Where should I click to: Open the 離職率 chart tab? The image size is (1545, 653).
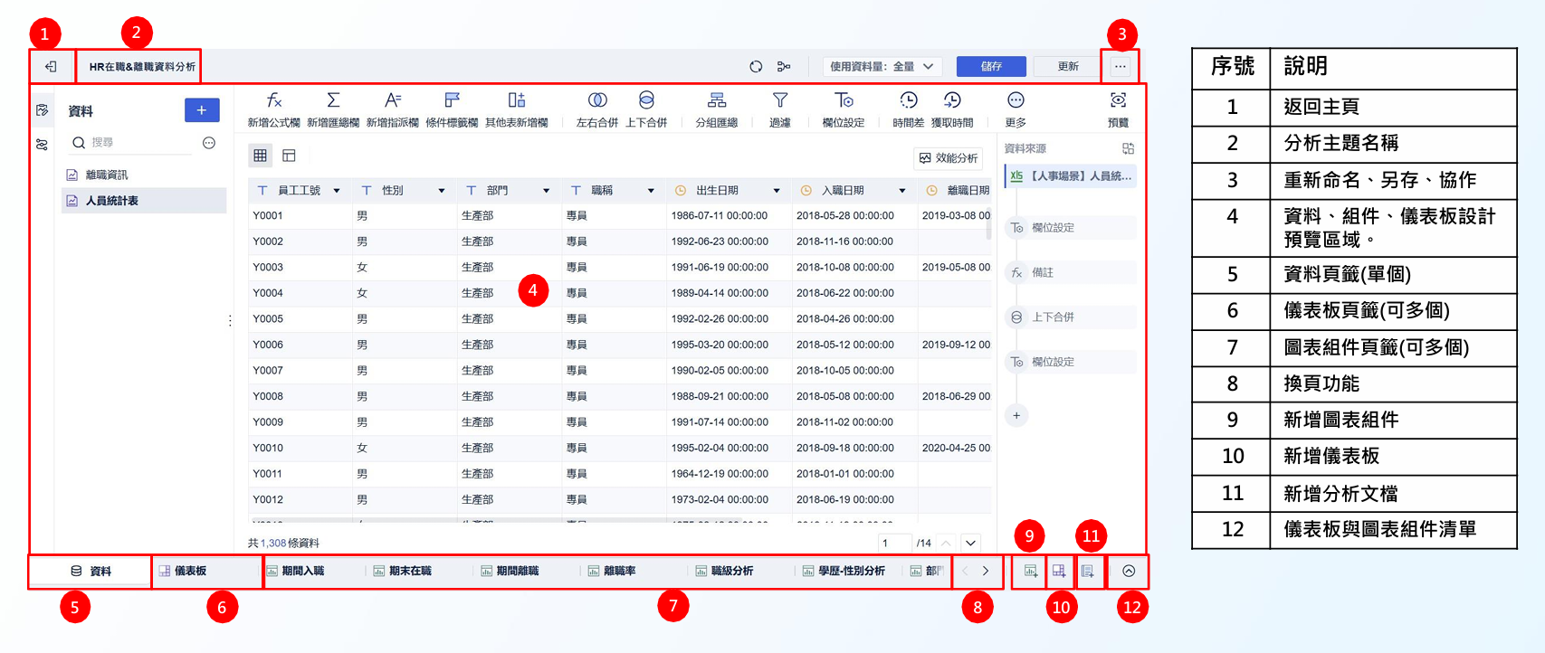[612, 572]
